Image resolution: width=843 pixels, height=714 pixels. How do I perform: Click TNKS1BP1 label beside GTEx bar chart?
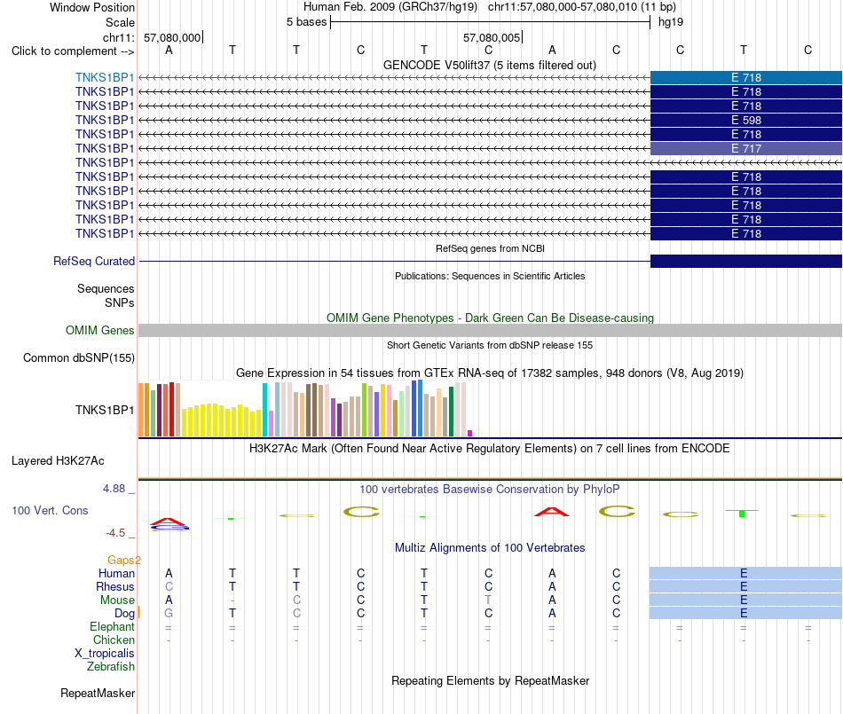click(105, 410)
